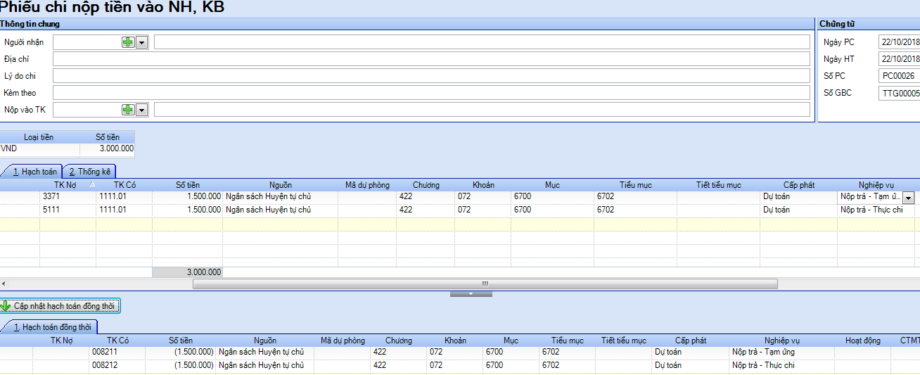This screenshot has height=375, width=920.
Task: Click the 3.000.000 total under Số tiền column
Action: pos(188,272)
